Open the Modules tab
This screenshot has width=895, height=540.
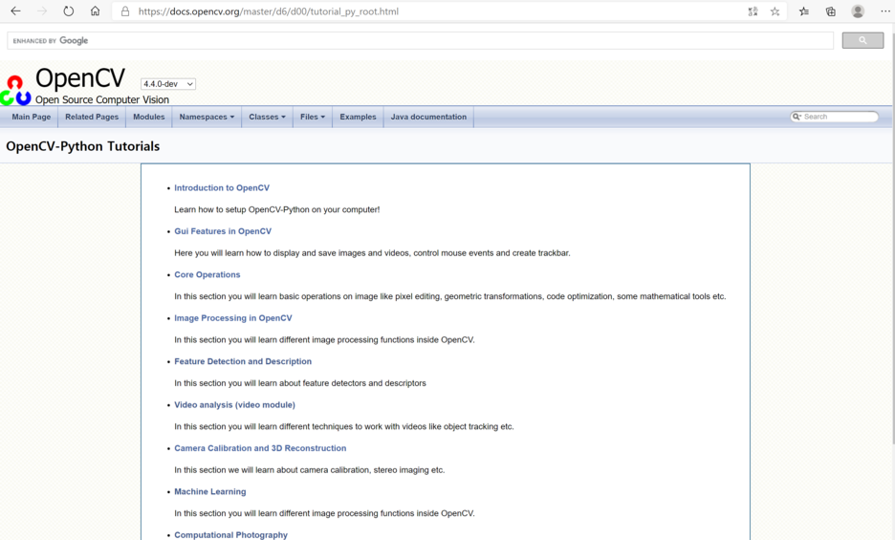click(149, 117)
